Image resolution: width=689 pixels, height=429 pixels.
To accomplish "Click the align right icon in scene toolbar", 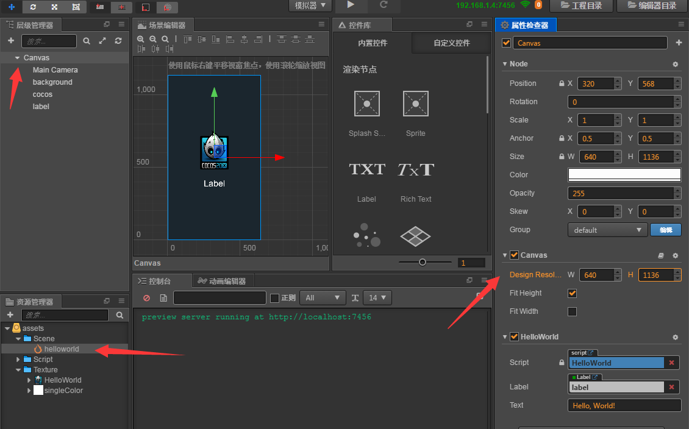I will 259,39.
